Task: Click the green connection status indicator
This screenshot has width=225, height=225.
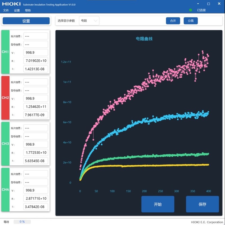Action: (191, 10)
